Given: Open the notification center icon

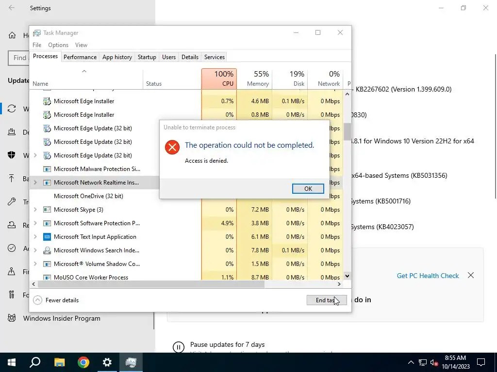Looking at the screenshot, I should coord(481,362).
